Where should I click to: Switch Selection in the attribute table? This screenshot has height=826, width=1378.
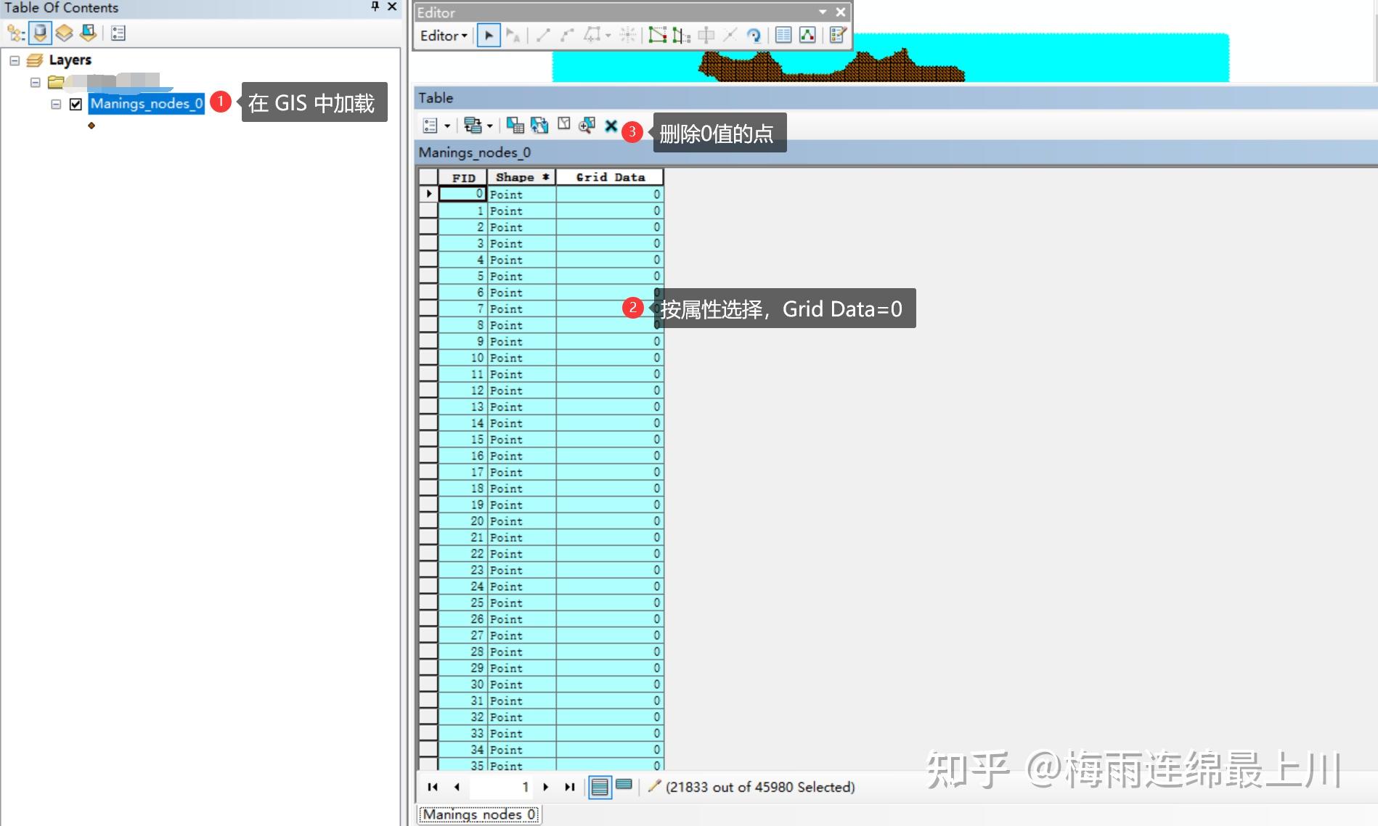coord(539,126)
